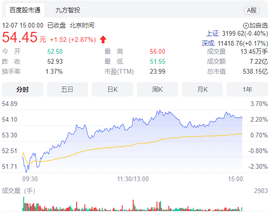The width and height of the screenshot is (275, 213).
Task: Switch chart to 日K
Action: (x=112, y=89)
